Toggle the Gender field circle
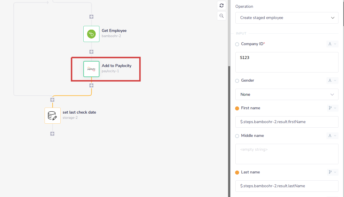 (x=237, y=81)
